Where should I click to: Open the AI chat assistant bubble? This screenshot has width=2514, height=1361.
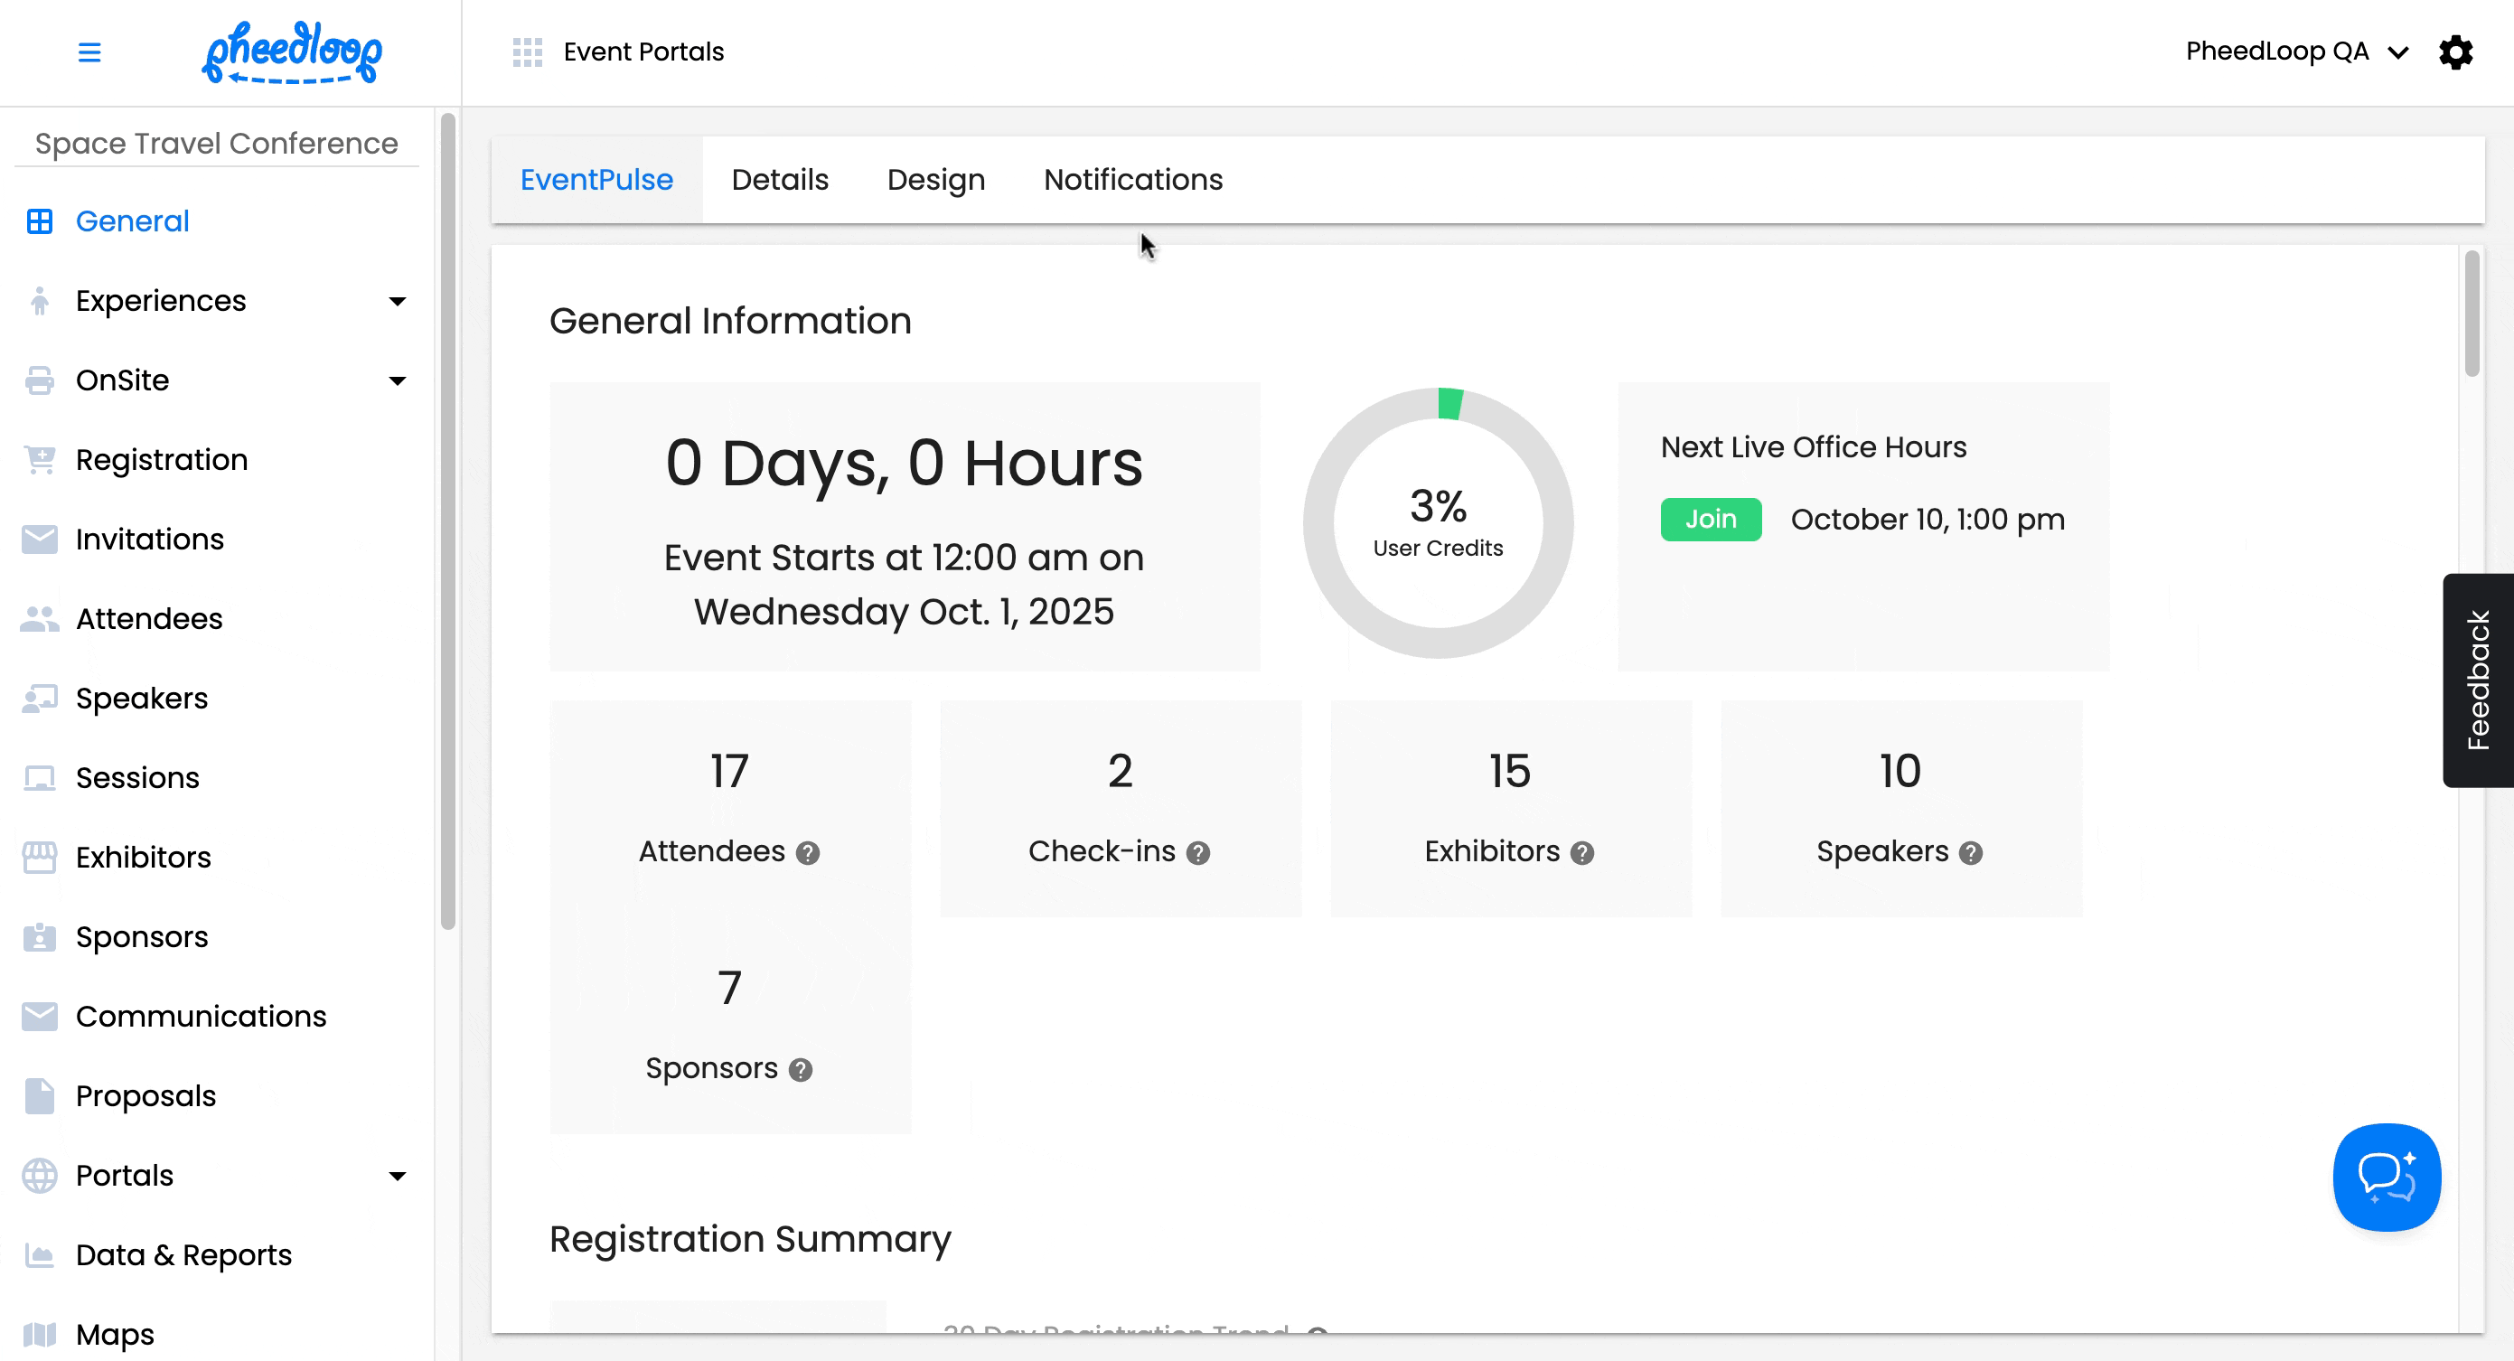[2387, 1177]
